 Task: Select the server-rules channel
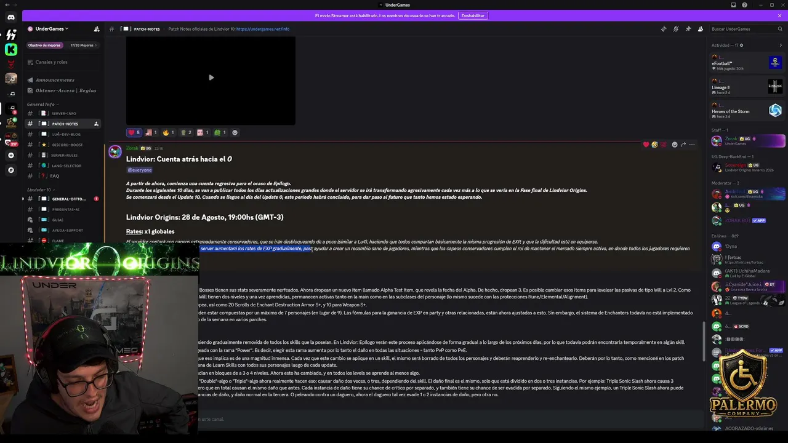tap(63, 155)
